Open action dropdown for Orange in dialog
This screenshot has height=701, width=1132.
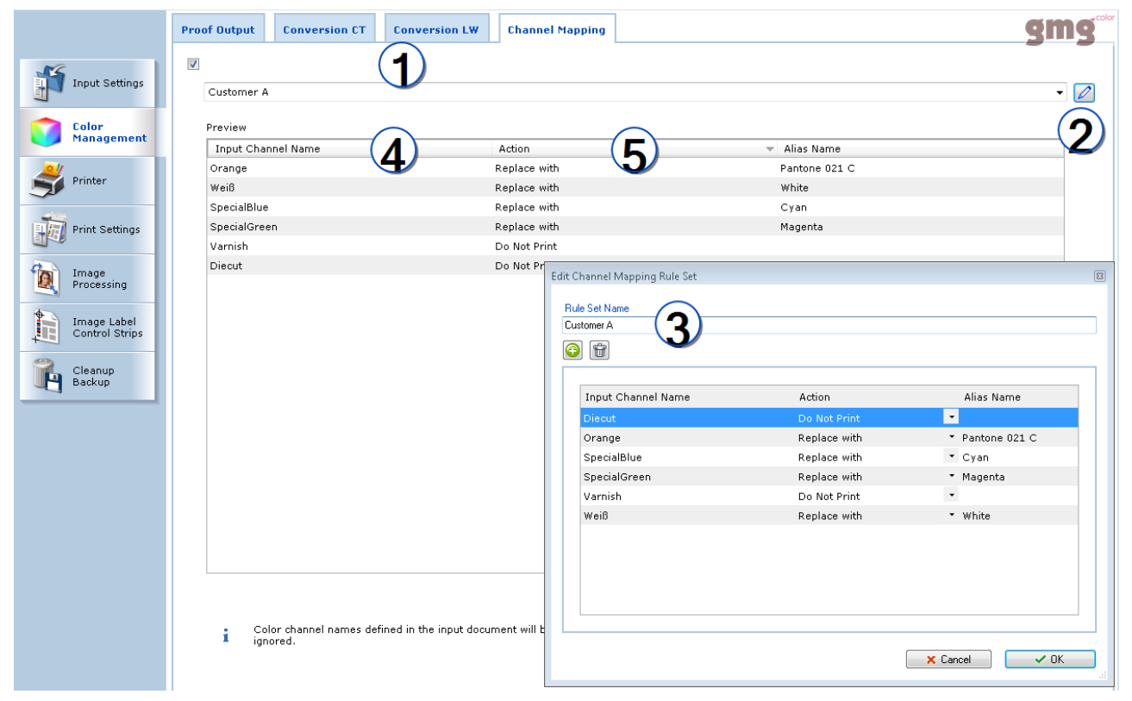951,437
